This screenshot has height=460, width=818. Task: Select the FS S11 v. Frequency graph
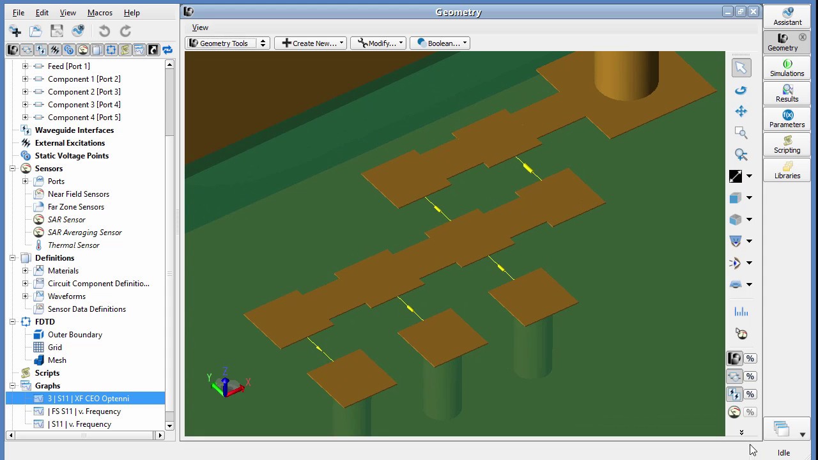84,411
